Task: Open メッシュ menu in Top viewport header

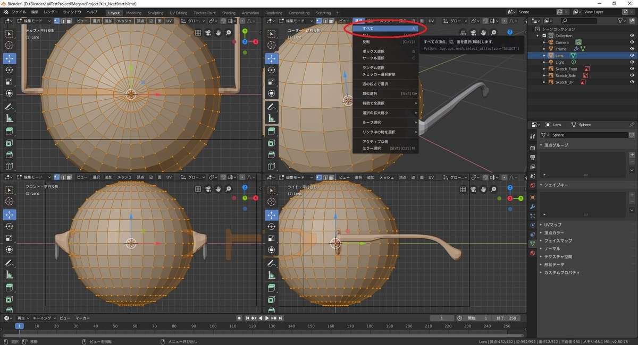Action: (124, 21)
